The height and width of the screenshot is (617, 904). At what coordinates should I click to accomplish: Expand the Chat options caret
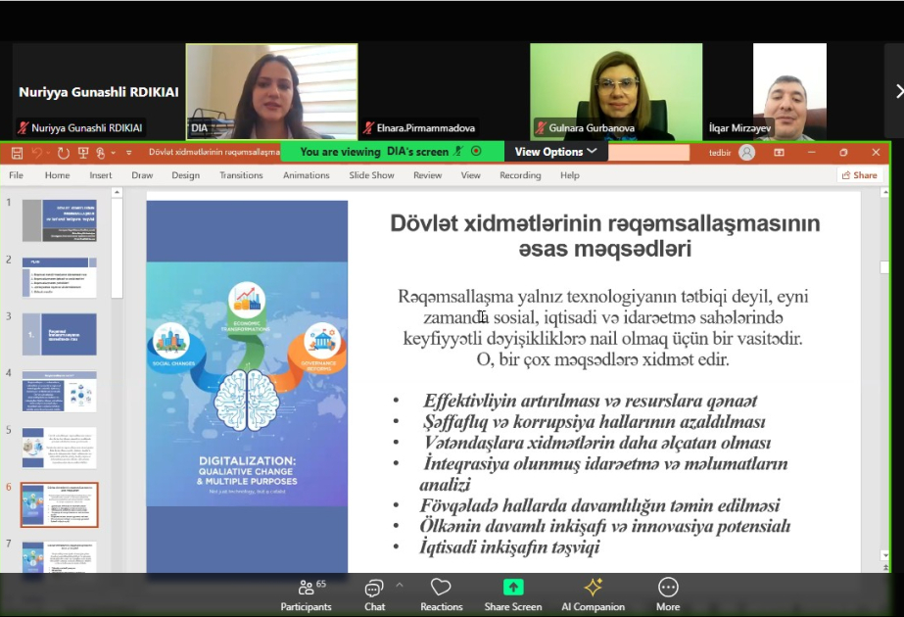[x=400, y=586]
